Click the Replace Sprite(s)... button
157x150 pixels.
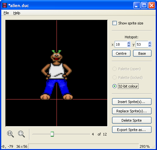point(132,111)
